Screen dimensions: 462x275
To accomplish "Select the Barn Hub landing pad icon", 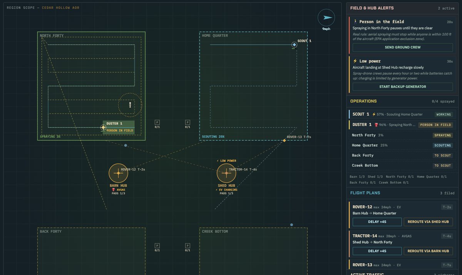I will 118,173.
